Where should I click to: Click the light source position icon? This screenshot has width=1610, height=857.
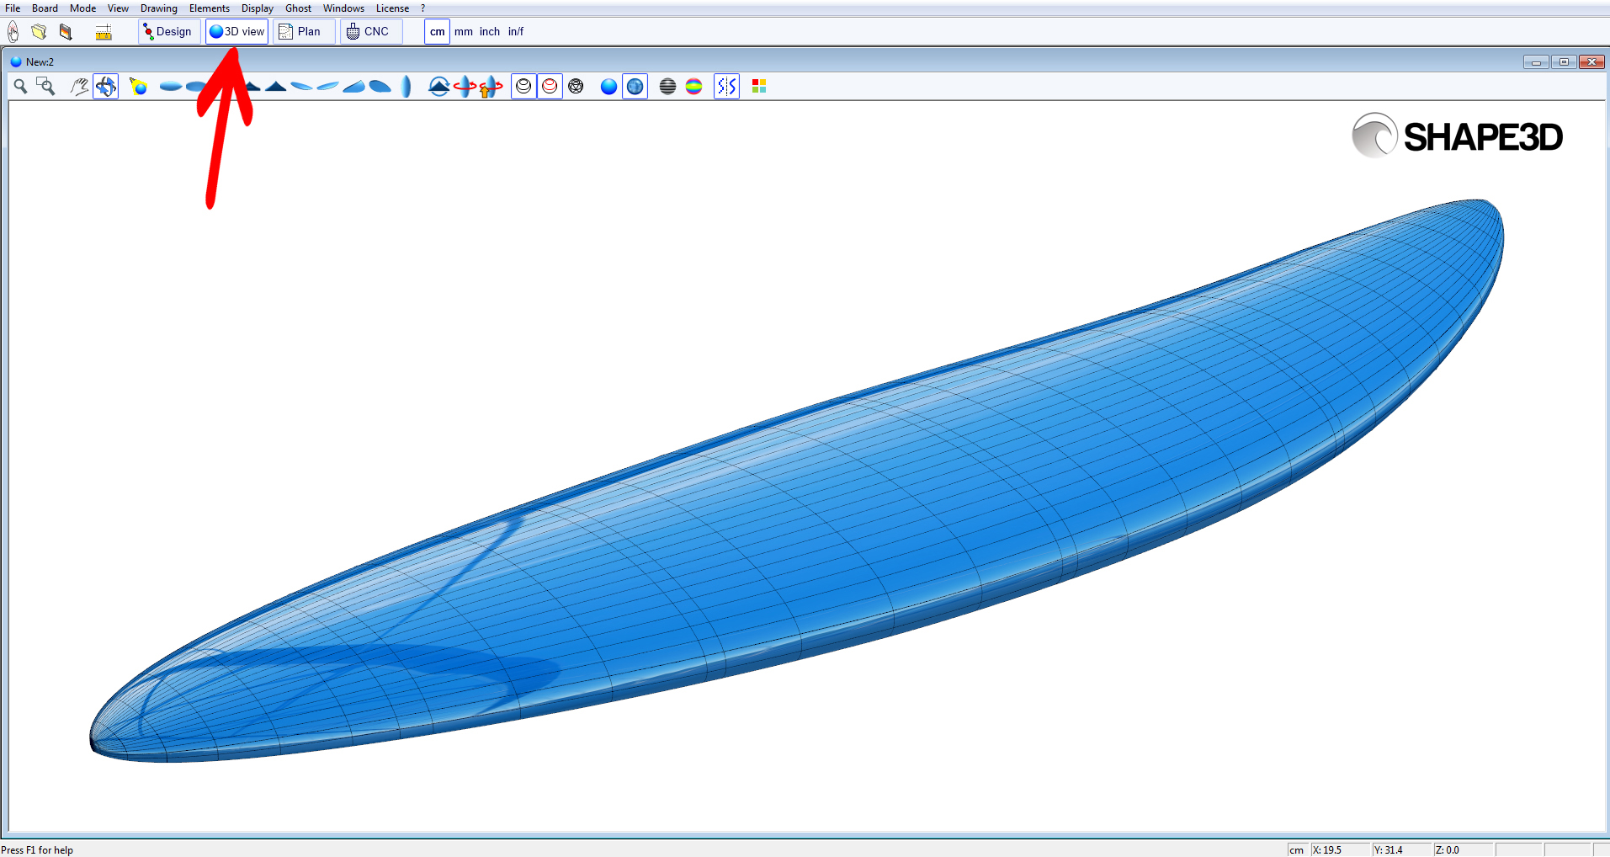point(139,86)
